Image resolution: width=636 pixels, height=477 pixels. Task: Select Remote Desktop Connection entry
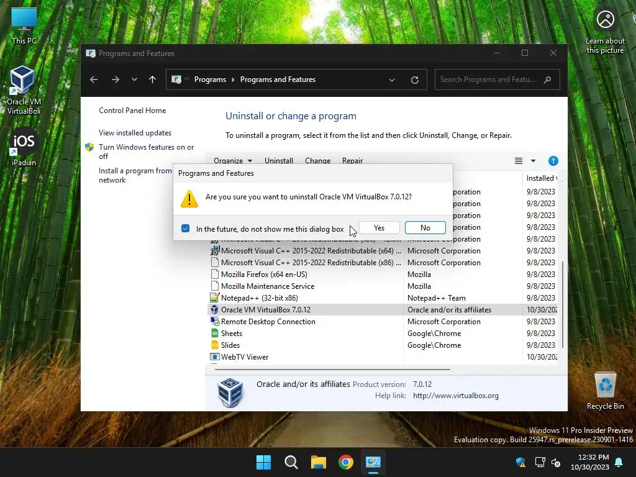[382, 321]
